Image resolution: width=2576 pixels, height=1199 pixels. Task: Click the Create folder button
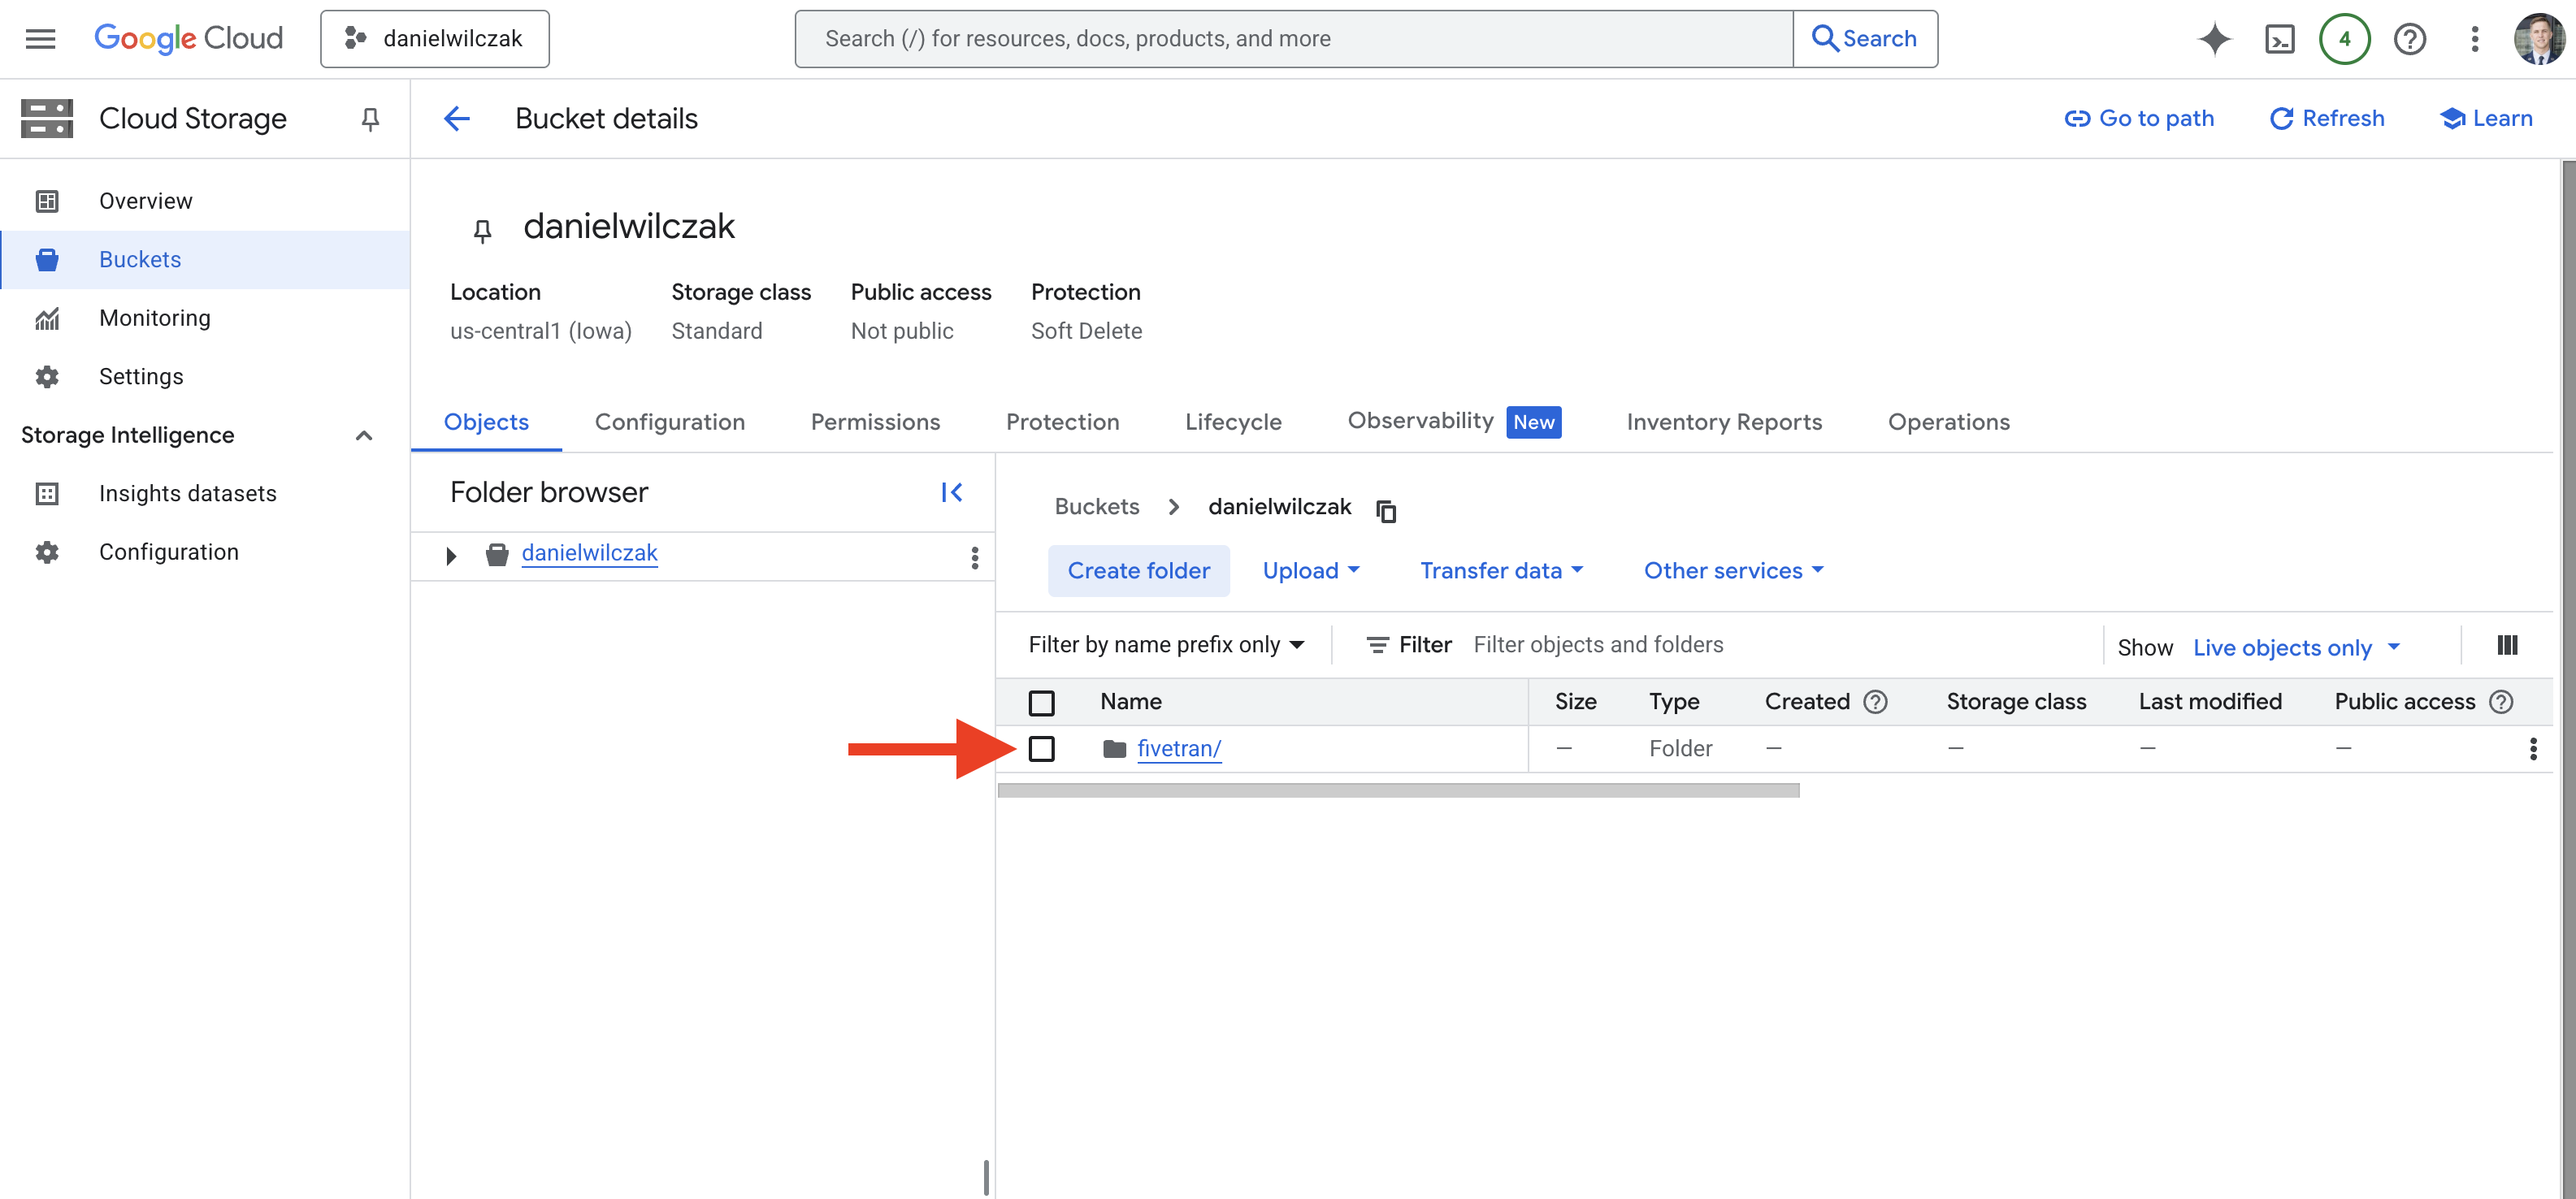coord(1138,571)
